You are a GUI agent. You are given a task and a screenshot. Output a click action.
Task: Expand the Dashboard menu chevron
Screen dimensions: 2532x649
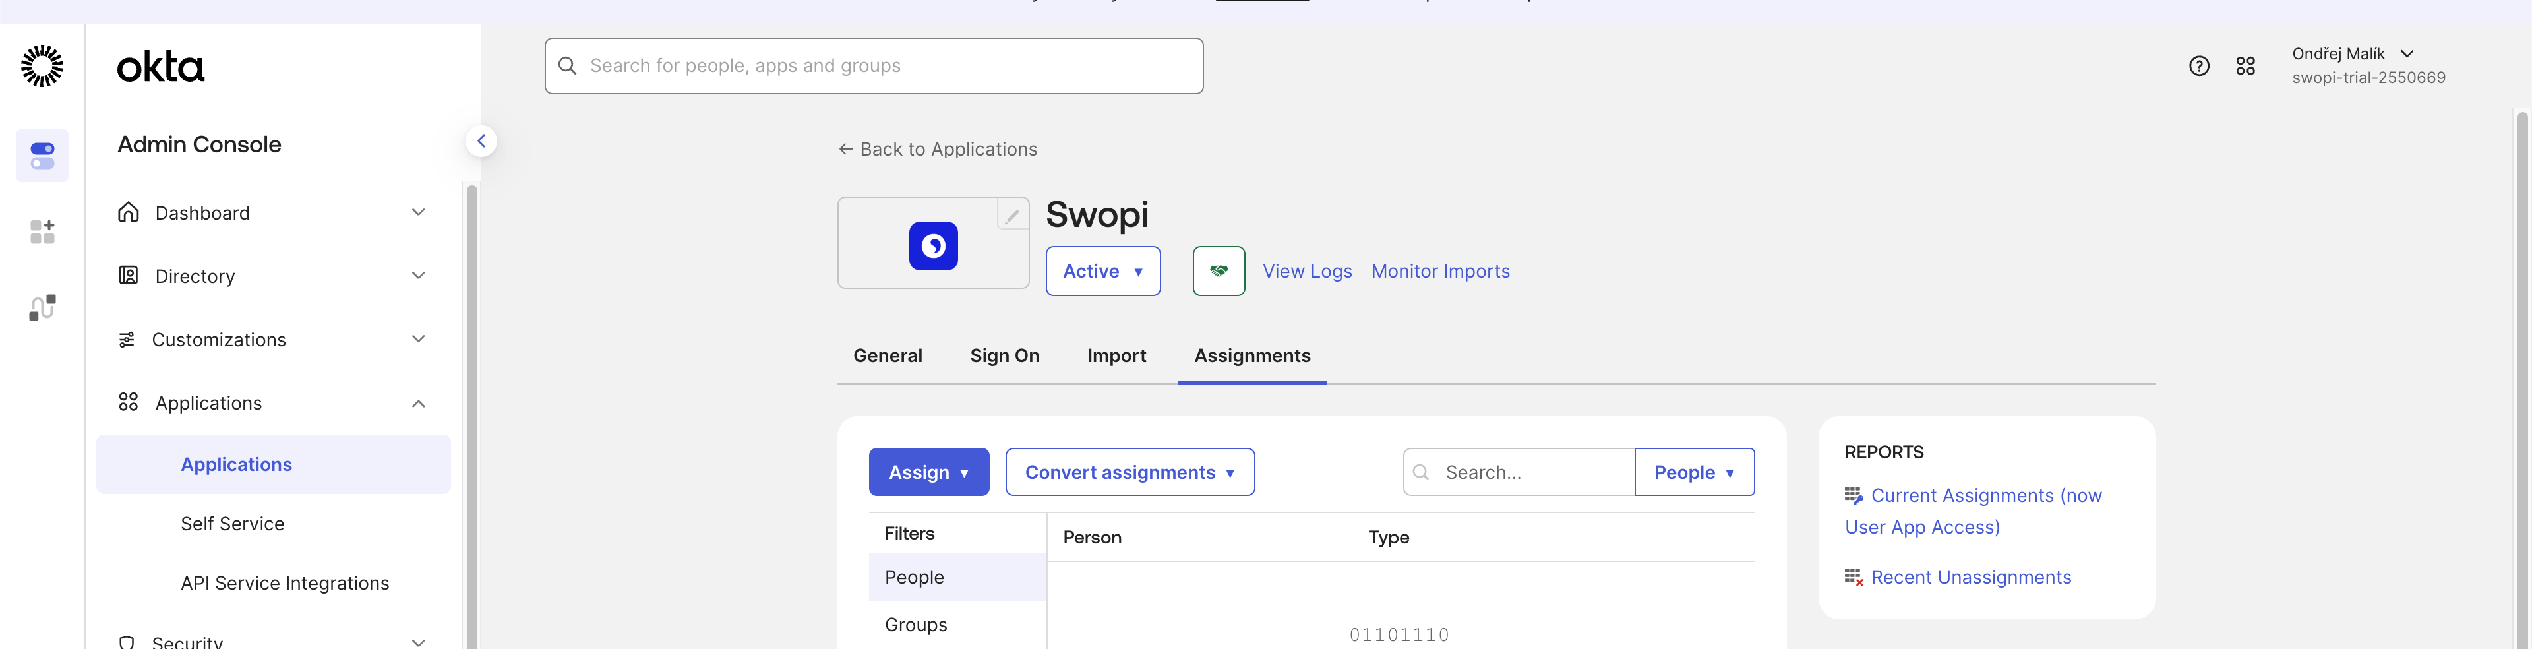pos(419,212)
